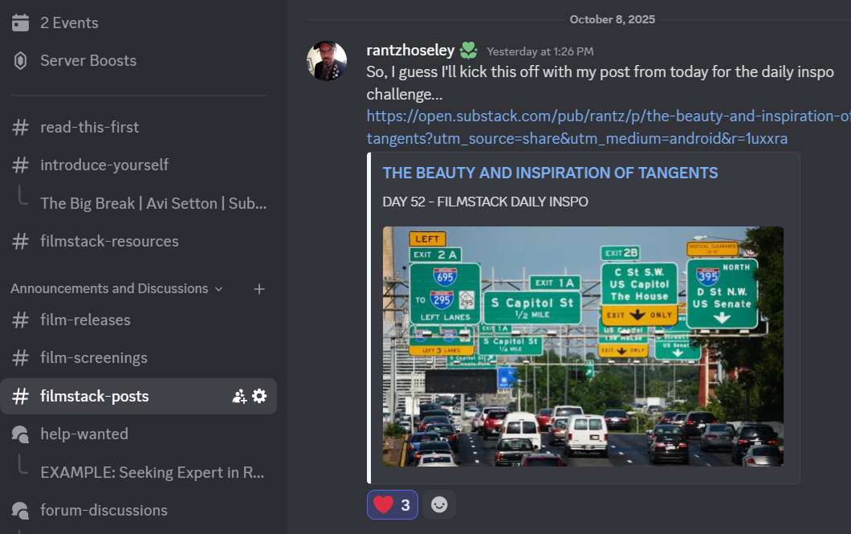Open The Big Break Avi Setton thread
The image size is (851, 534).
153,203
